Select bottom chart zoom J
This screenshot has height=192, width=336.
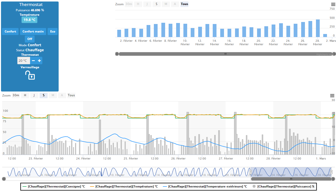[34, 95]
